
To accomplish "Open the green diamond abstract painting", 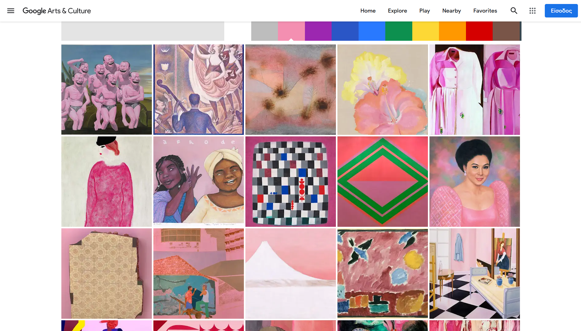I will point(383,181).
